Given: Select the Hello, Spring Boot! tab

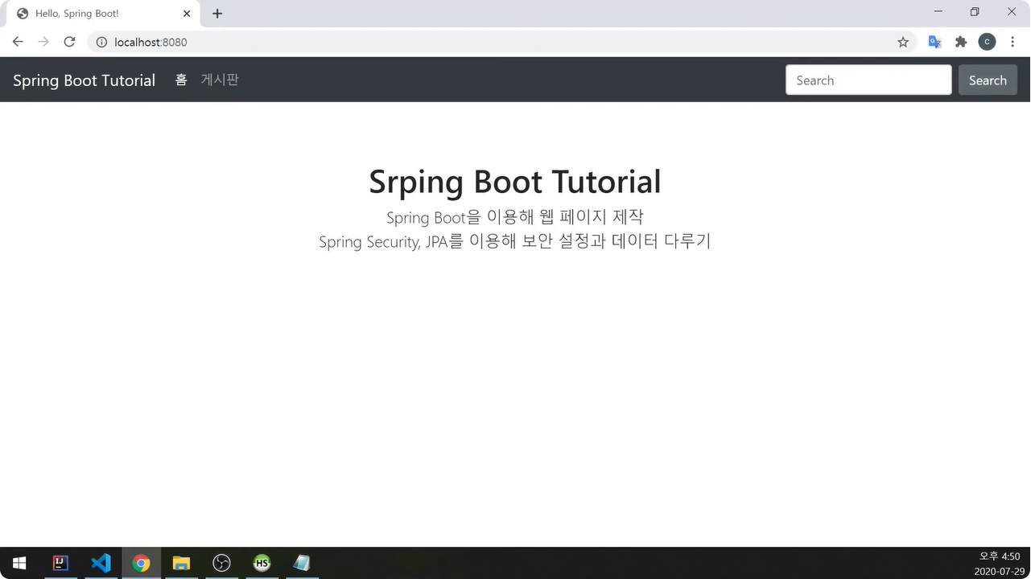Looking at the screenshot, I should tap(101, 14).
